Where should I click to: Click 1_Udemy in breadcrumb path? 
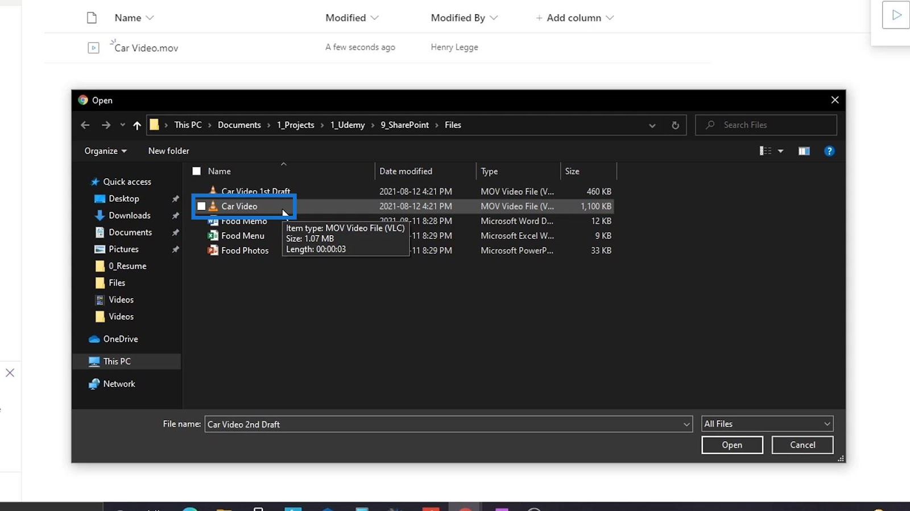pyautogui.click(x=348, y=125)
